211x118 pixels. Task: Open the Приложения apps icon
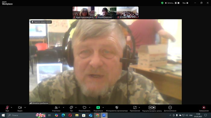135,108
